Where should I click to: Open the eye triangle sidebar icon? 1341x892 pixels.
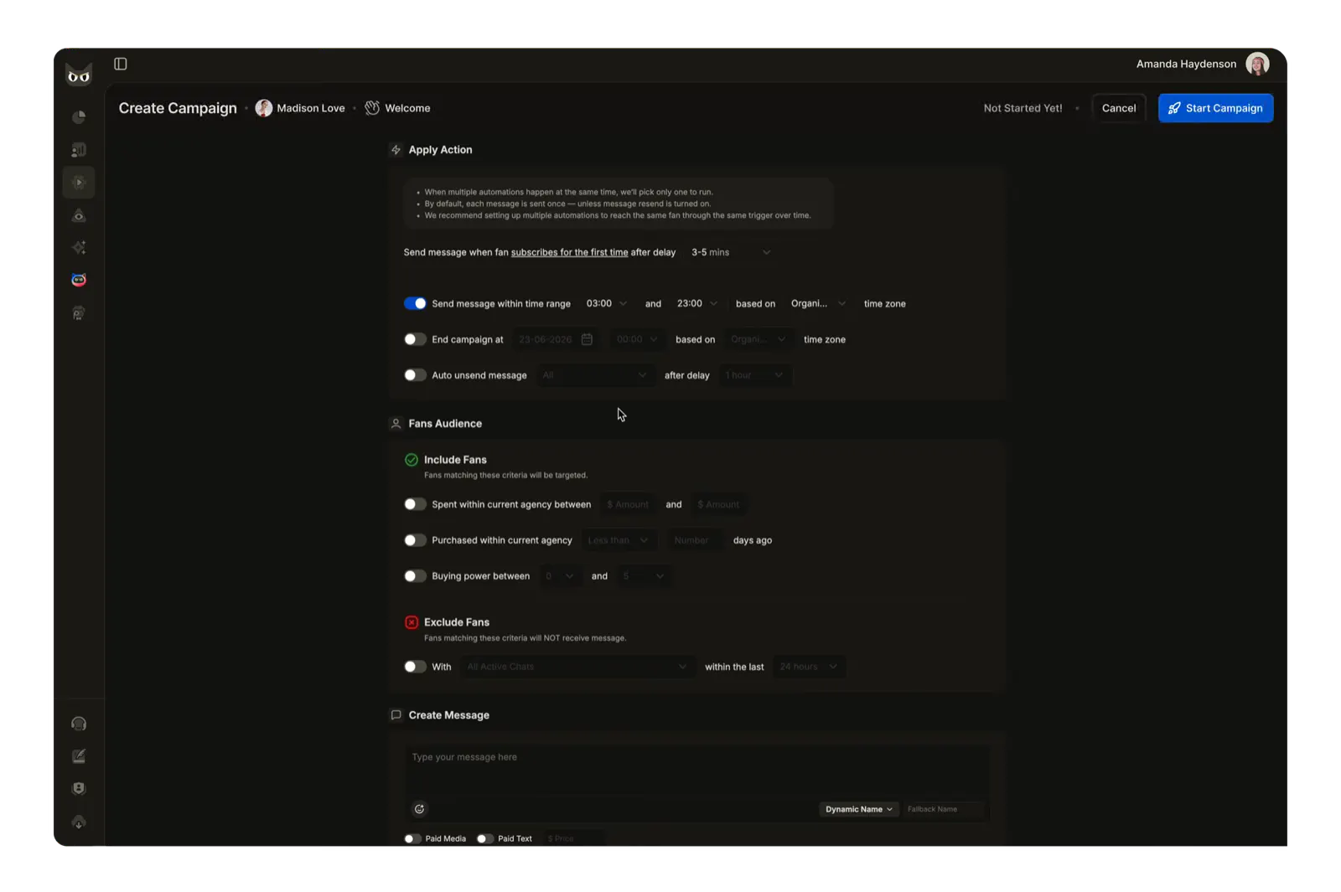[79, 215]
